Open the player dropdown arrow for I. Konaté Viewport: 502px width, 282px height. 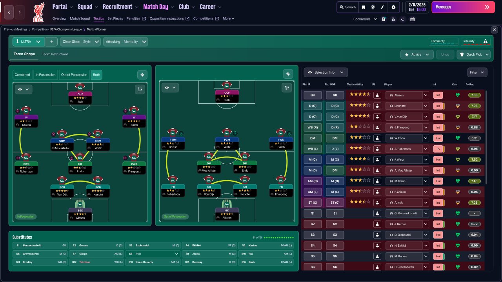426,106
